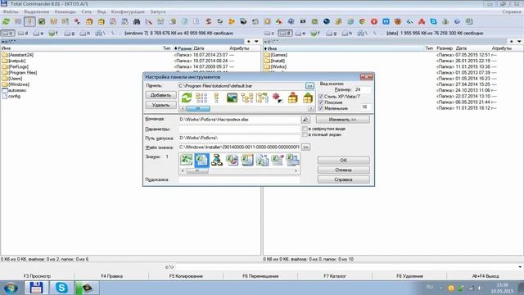Click the Справка button in dialog
Screen dimensions: 524x295
[343, 179]
